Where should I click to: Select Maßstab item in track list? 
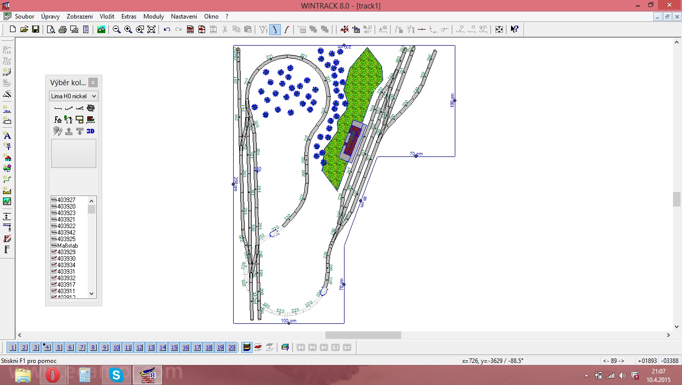(67, 246)
